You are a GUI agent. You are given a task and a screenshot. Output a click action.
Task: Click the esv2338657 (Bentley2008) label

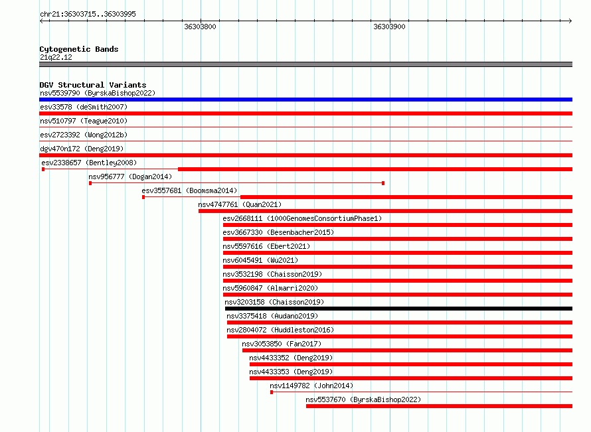[x=89, y=163]
